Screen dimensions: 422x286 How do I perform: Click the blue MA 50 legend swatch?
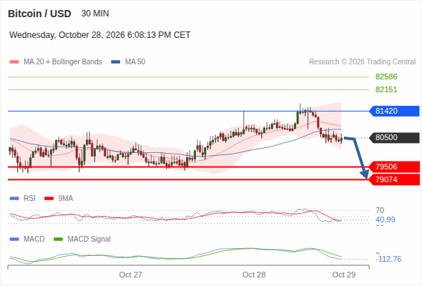pyautogui.click(x=116, y=62)
